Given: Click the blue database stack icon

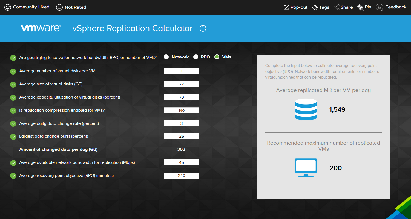Looking at the screenshot, I should coord(306,109).
